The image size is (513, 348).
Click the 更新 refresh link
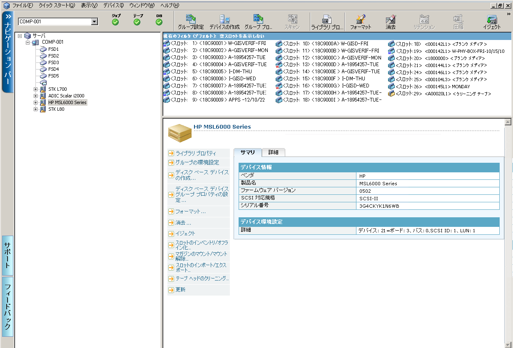180,290
